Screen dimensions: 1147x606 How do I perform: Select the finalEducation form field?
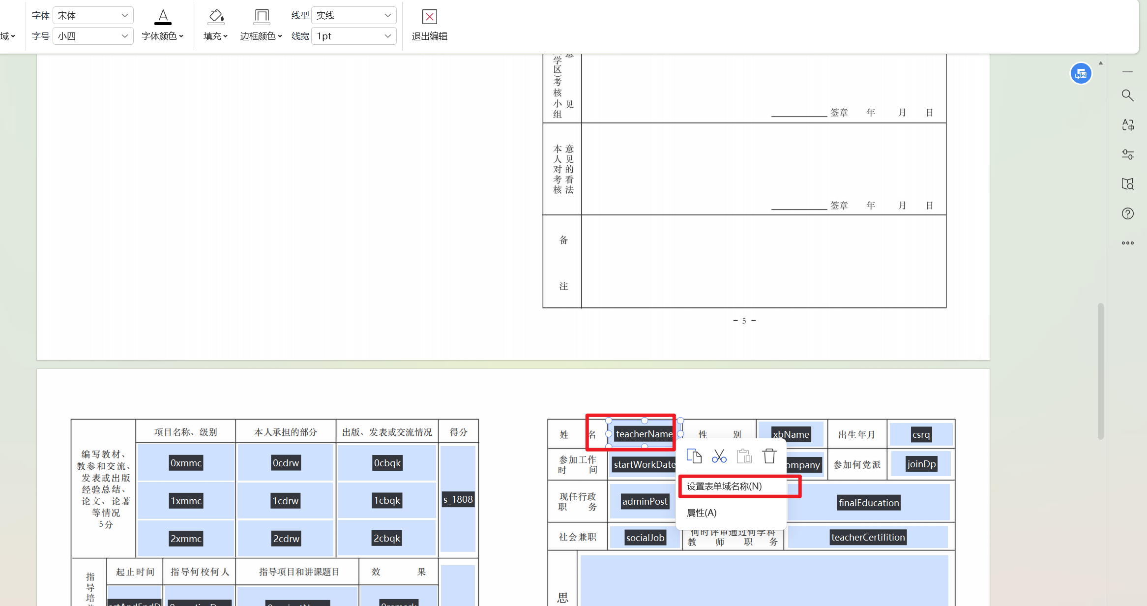point(868,503)
